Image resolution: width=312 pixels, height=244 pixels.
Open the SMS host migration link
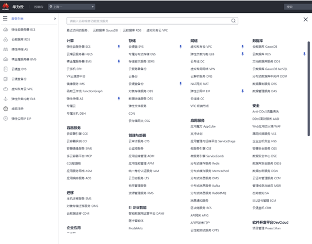tap(79, 198)
